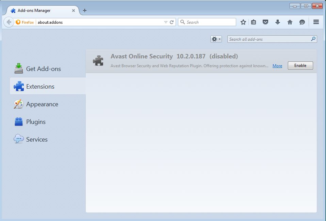Click the magnifier icon in the toolbar Search field

point(182,22)
